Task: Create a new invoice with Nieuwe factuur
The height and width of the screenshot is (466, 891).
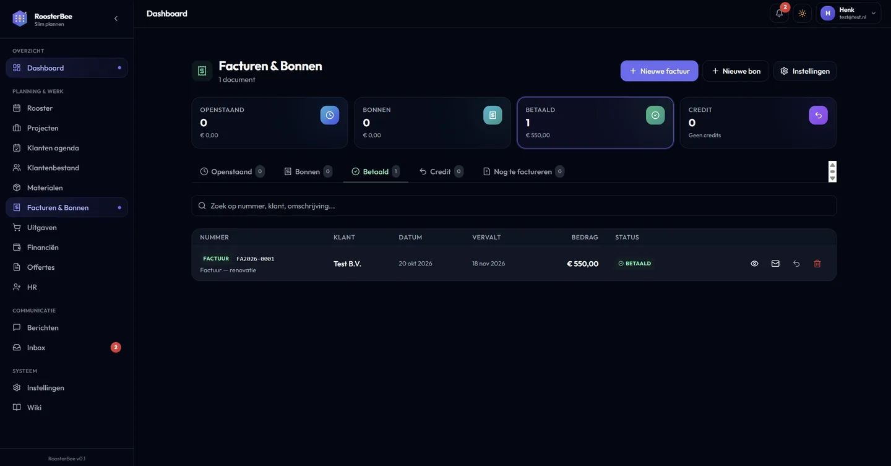Action: point(660,71)
